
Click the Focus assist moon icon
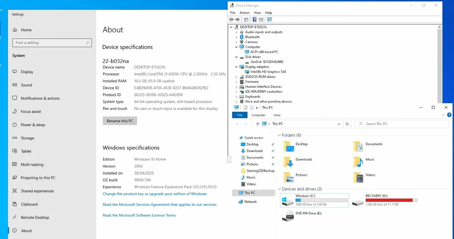tap(15, 111)
